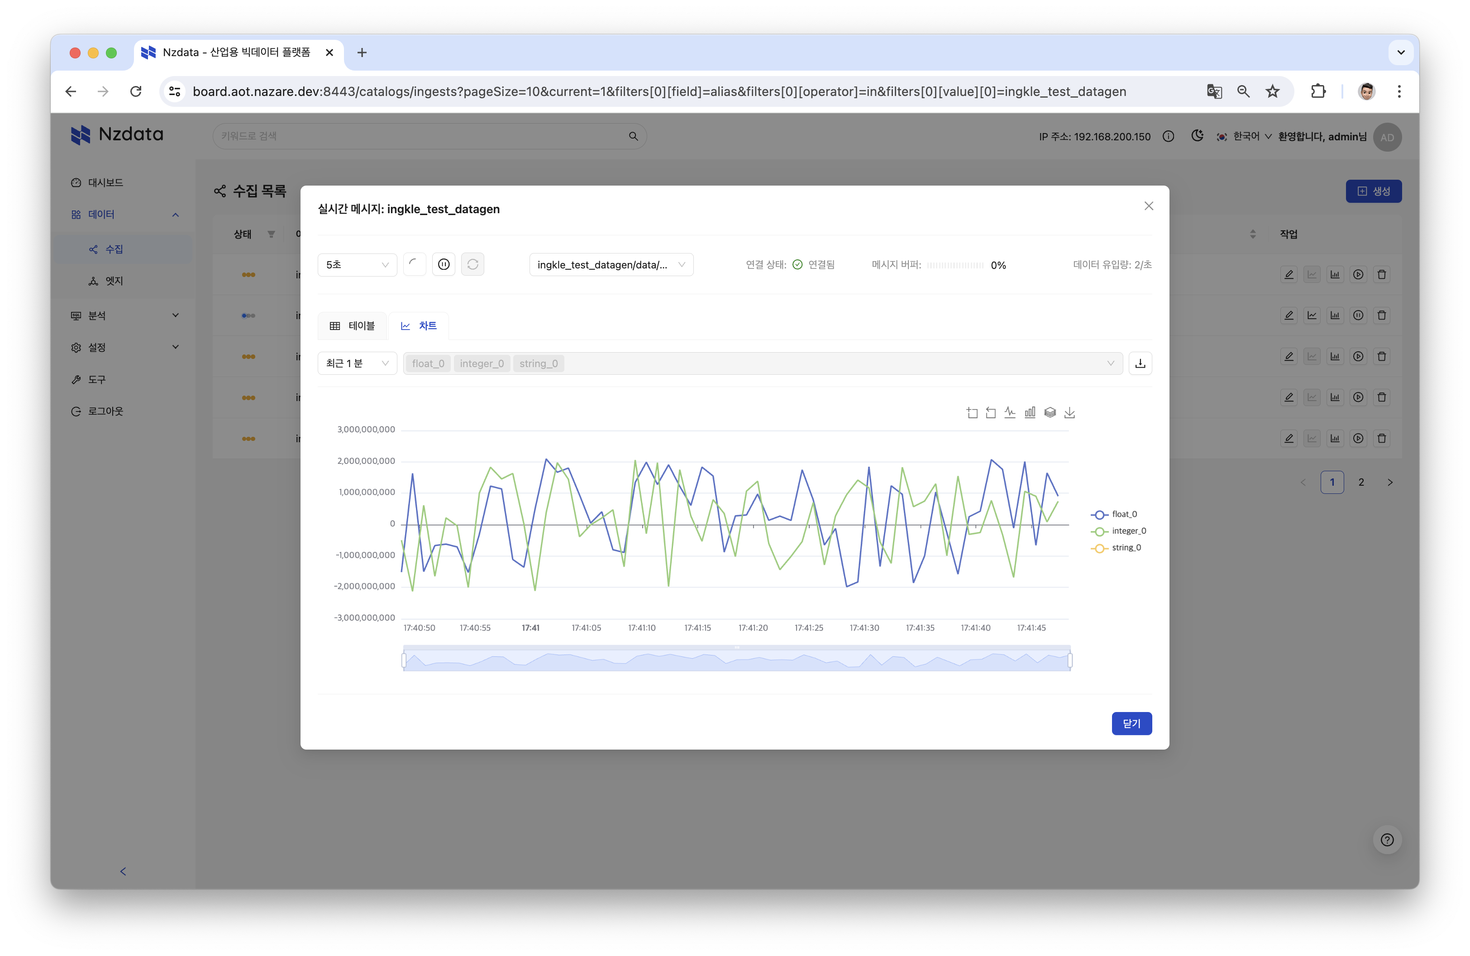Open the Chrome three-dot menu

1399,91
